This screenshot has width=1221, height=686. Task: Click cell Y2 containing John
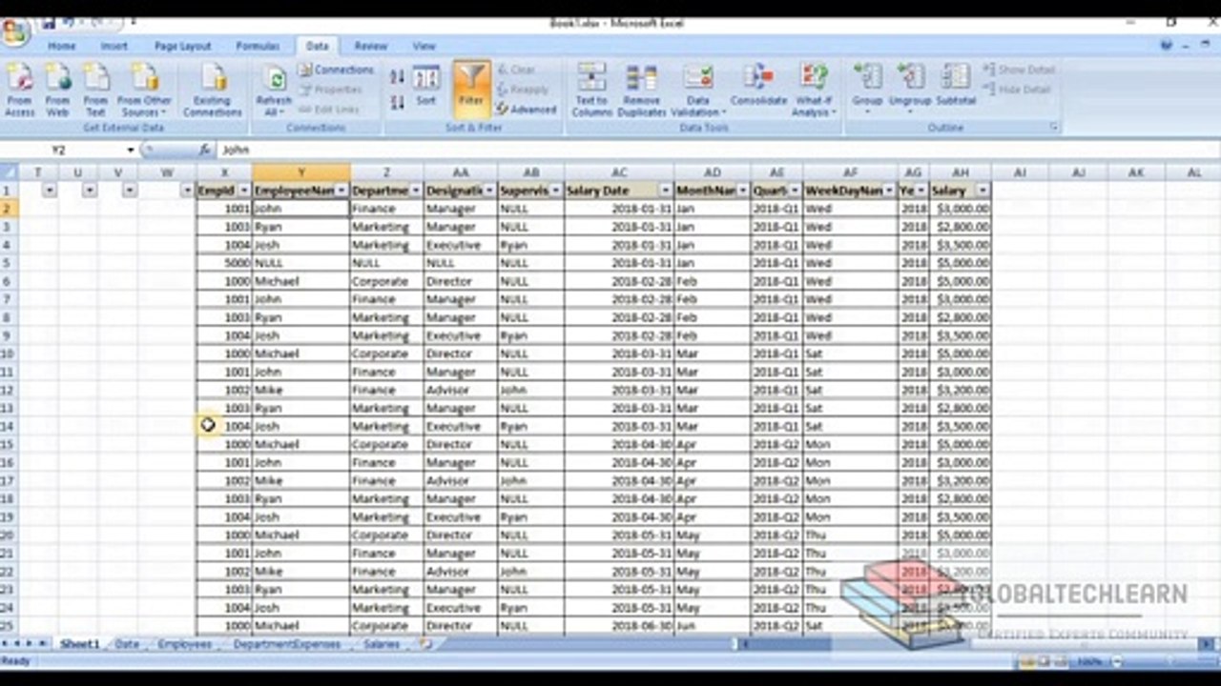tap(300, 209)
